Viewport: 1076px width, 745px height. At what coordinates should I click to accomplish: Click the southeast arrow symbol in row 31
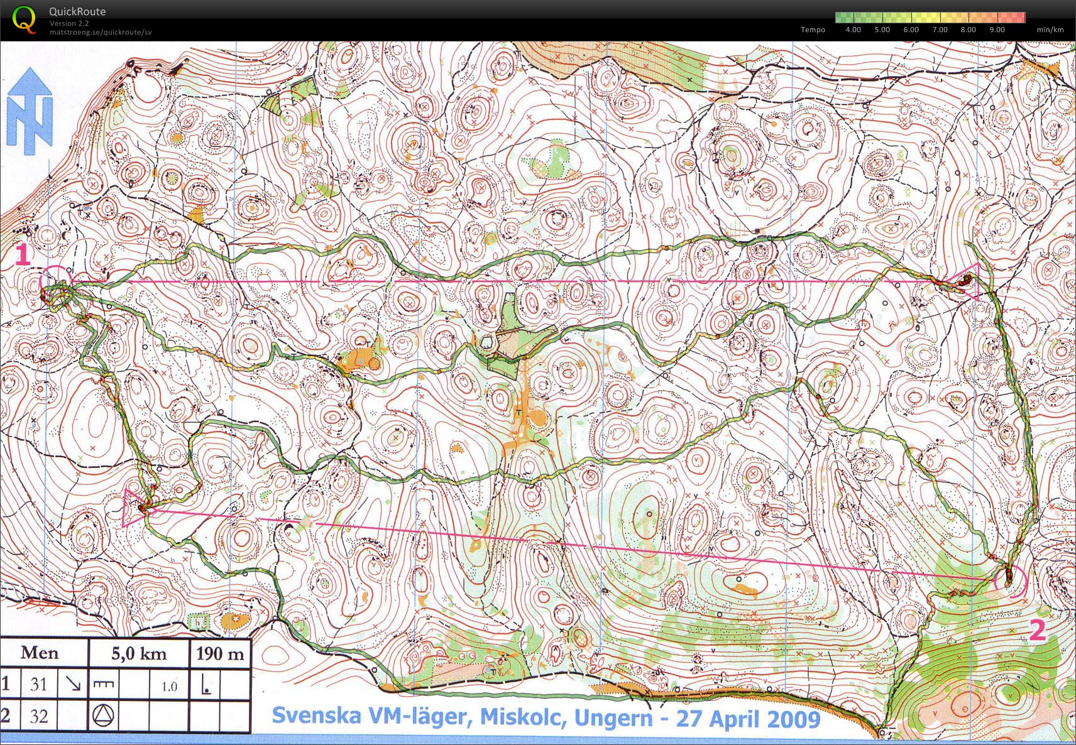pyautogui.click(x=73, y=683)
